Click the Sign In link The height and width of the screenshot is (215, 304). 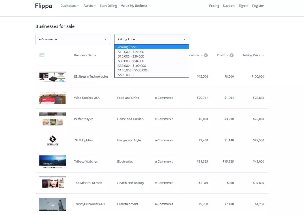pyautogui.click(x=243, y=6)
